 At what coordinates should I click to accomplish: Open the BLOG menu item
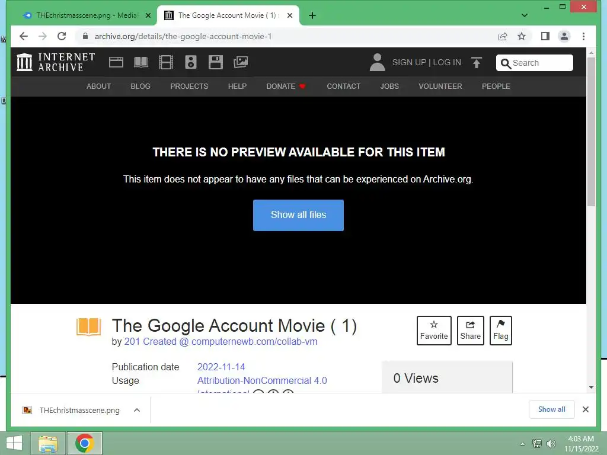click(140, 86)
